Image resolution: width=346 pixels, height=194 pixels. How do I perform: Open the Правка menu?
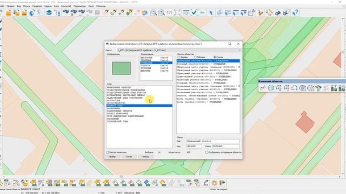point(10,6)
